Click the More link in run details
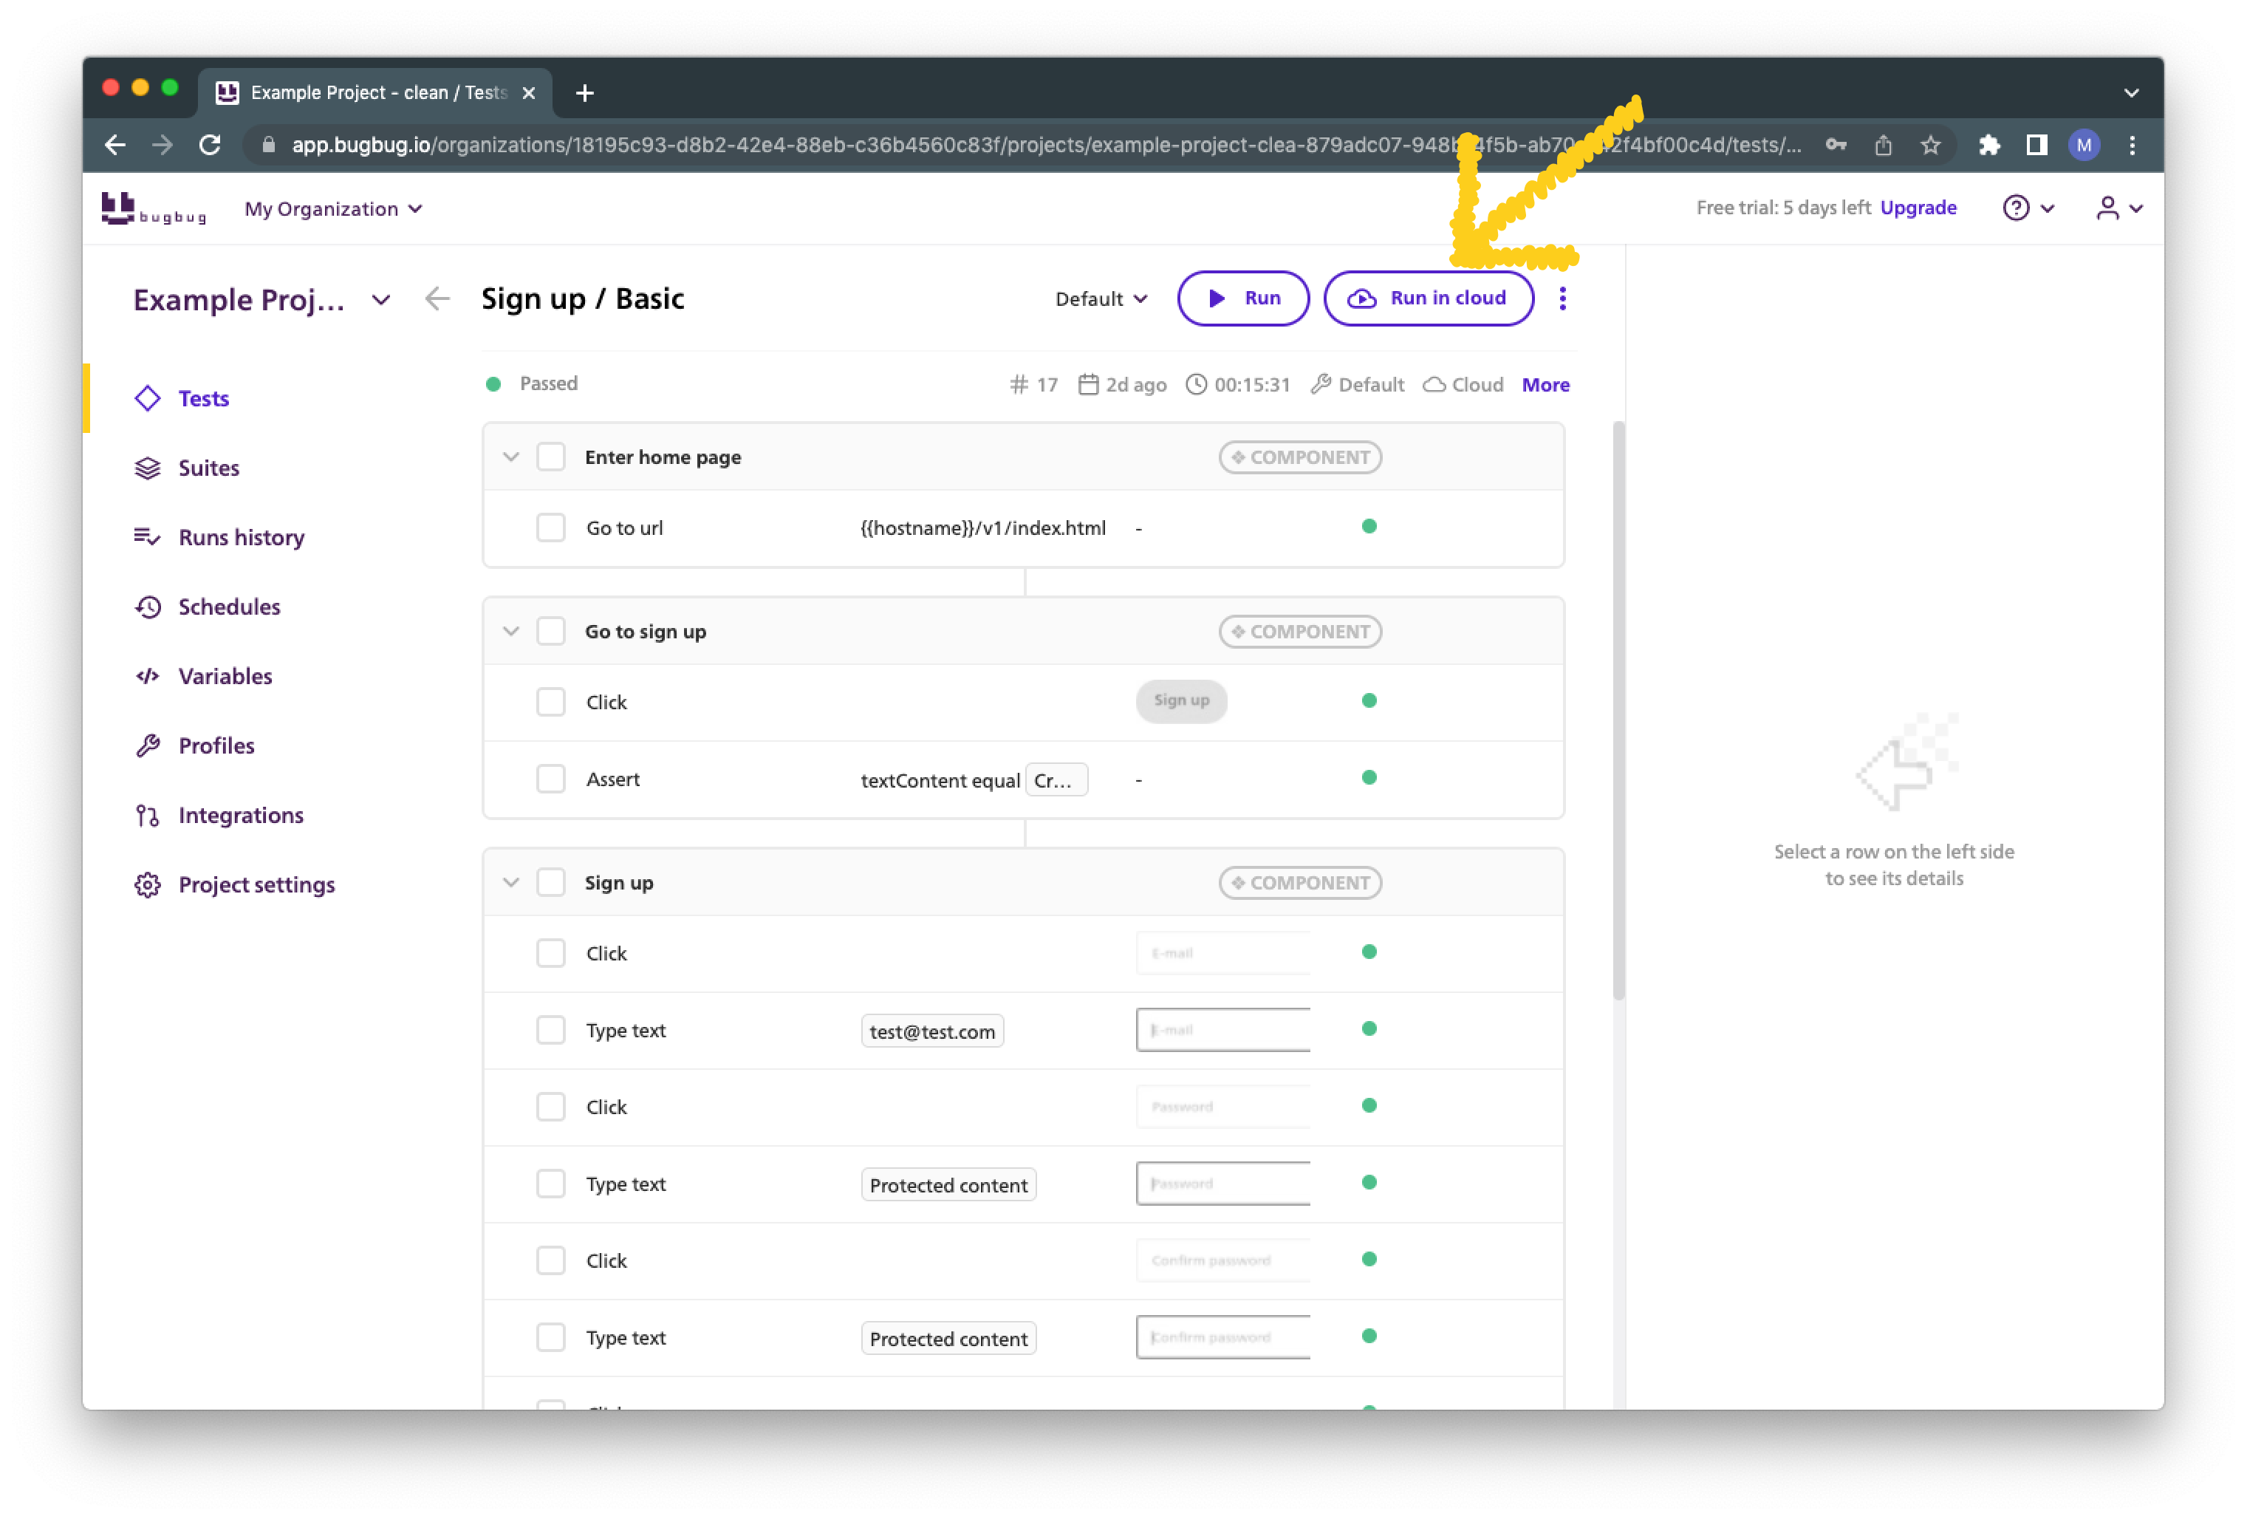Viewport: 2247px width, 1519px height. pyautogui.click(x=1545, y=385)
